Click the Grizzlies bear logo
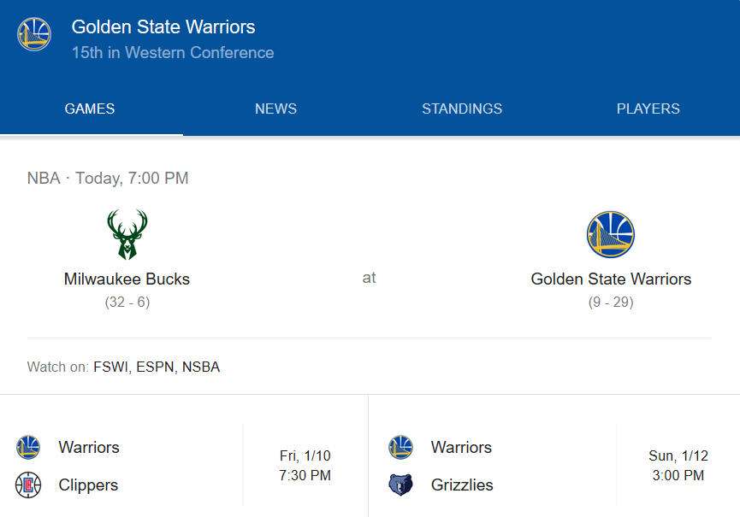740x517 pixels. 400,485
